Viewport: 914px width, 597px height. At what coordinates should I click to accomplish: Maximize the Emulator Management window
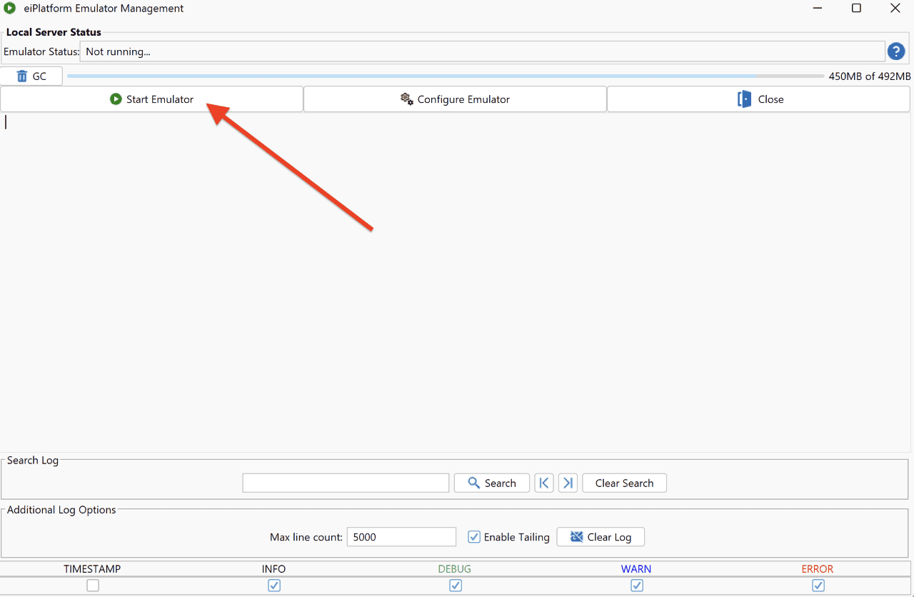(856, 9)
